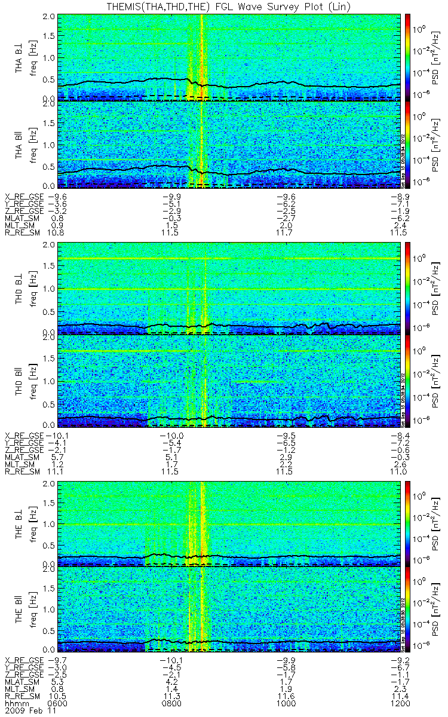The width and height of the screenshot is (448, 717).
Task: Click THE R_RE_SM value '10.5'
Action: click(56, 697)
